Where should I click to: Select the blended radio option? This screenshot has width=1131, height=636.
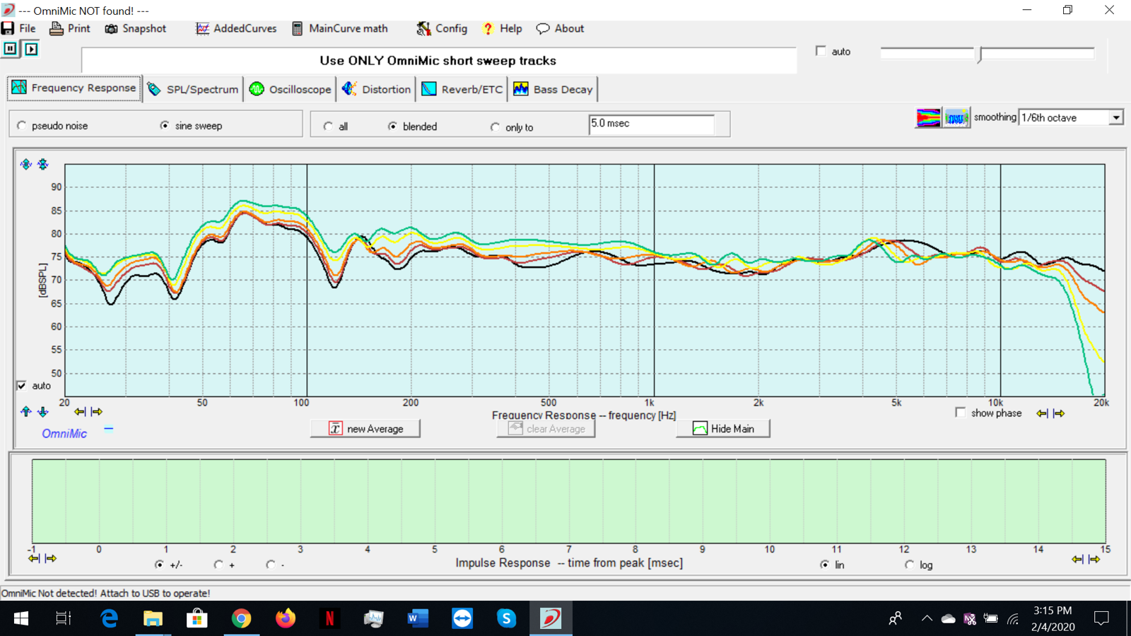(x=392, y=126)
